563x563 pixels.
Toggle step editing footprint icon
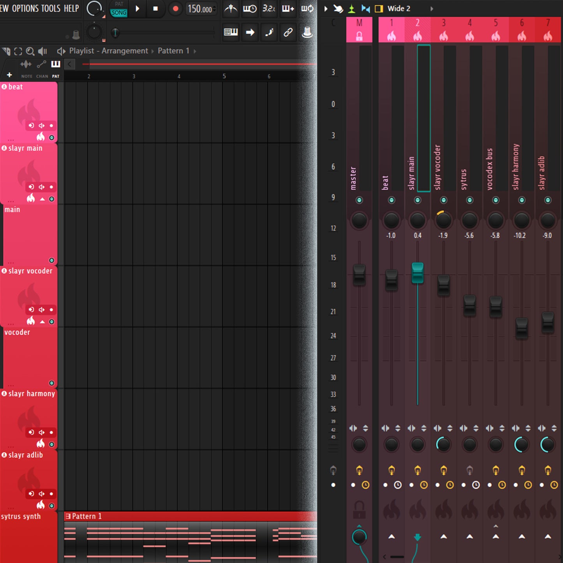(269, 32)
